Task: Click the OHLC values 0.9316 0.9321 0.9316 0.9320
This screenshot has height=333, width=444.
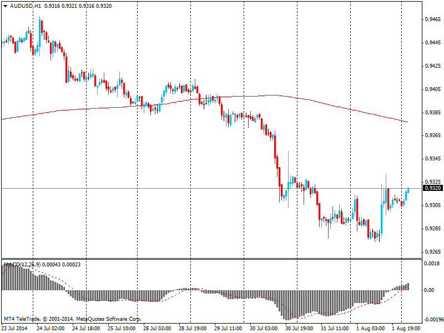Action: click(78, 6)
